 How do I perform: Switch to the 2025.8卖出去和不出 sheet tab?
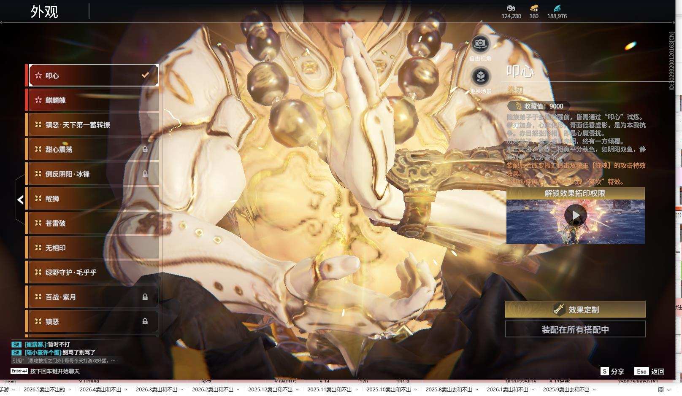[x=449, y=390]
